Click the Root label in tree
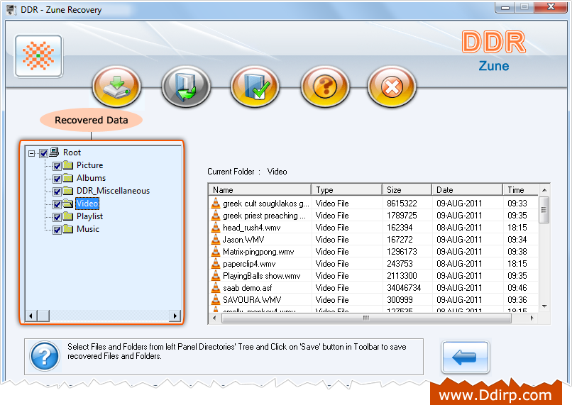572x405 pixels. coord(72,152)
